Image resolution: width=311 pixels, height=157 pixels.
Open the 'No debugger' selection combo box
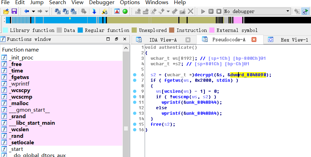(x=257, y=11)
